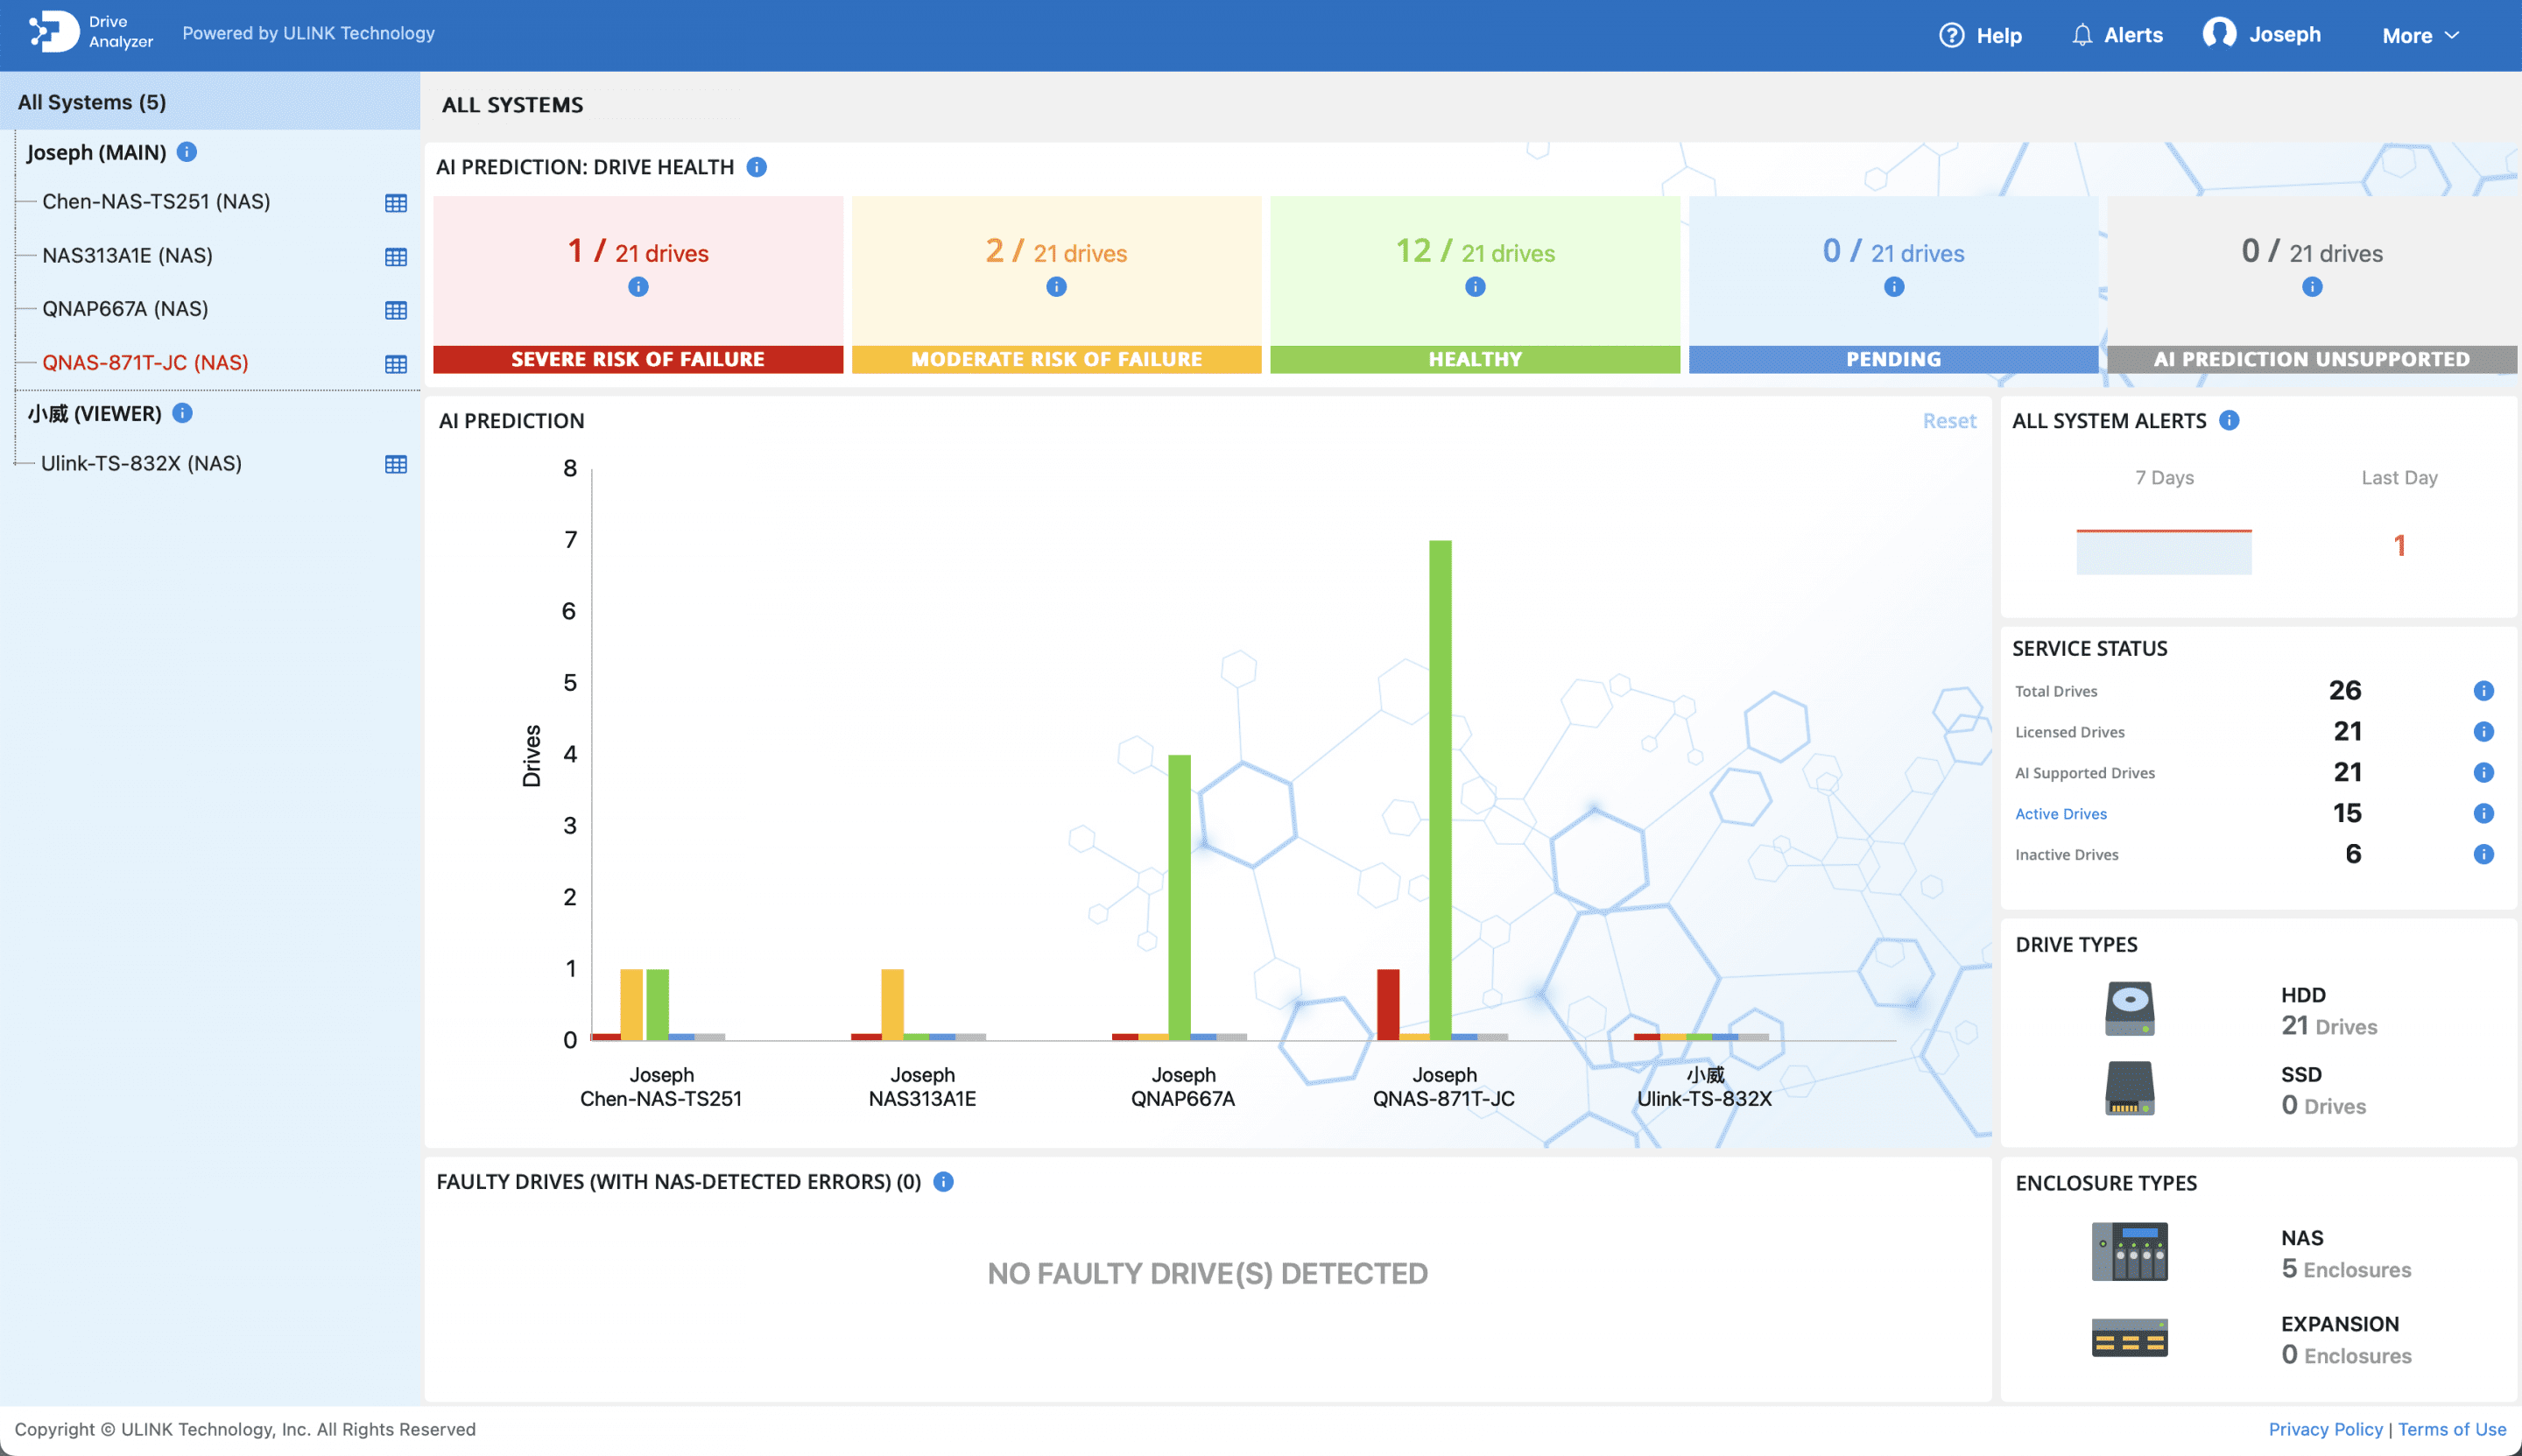Click the info icon beside Joseph (MAIN)
Image resolution: width=2522 pixels, height=1456 pixels.
point(188,152)
